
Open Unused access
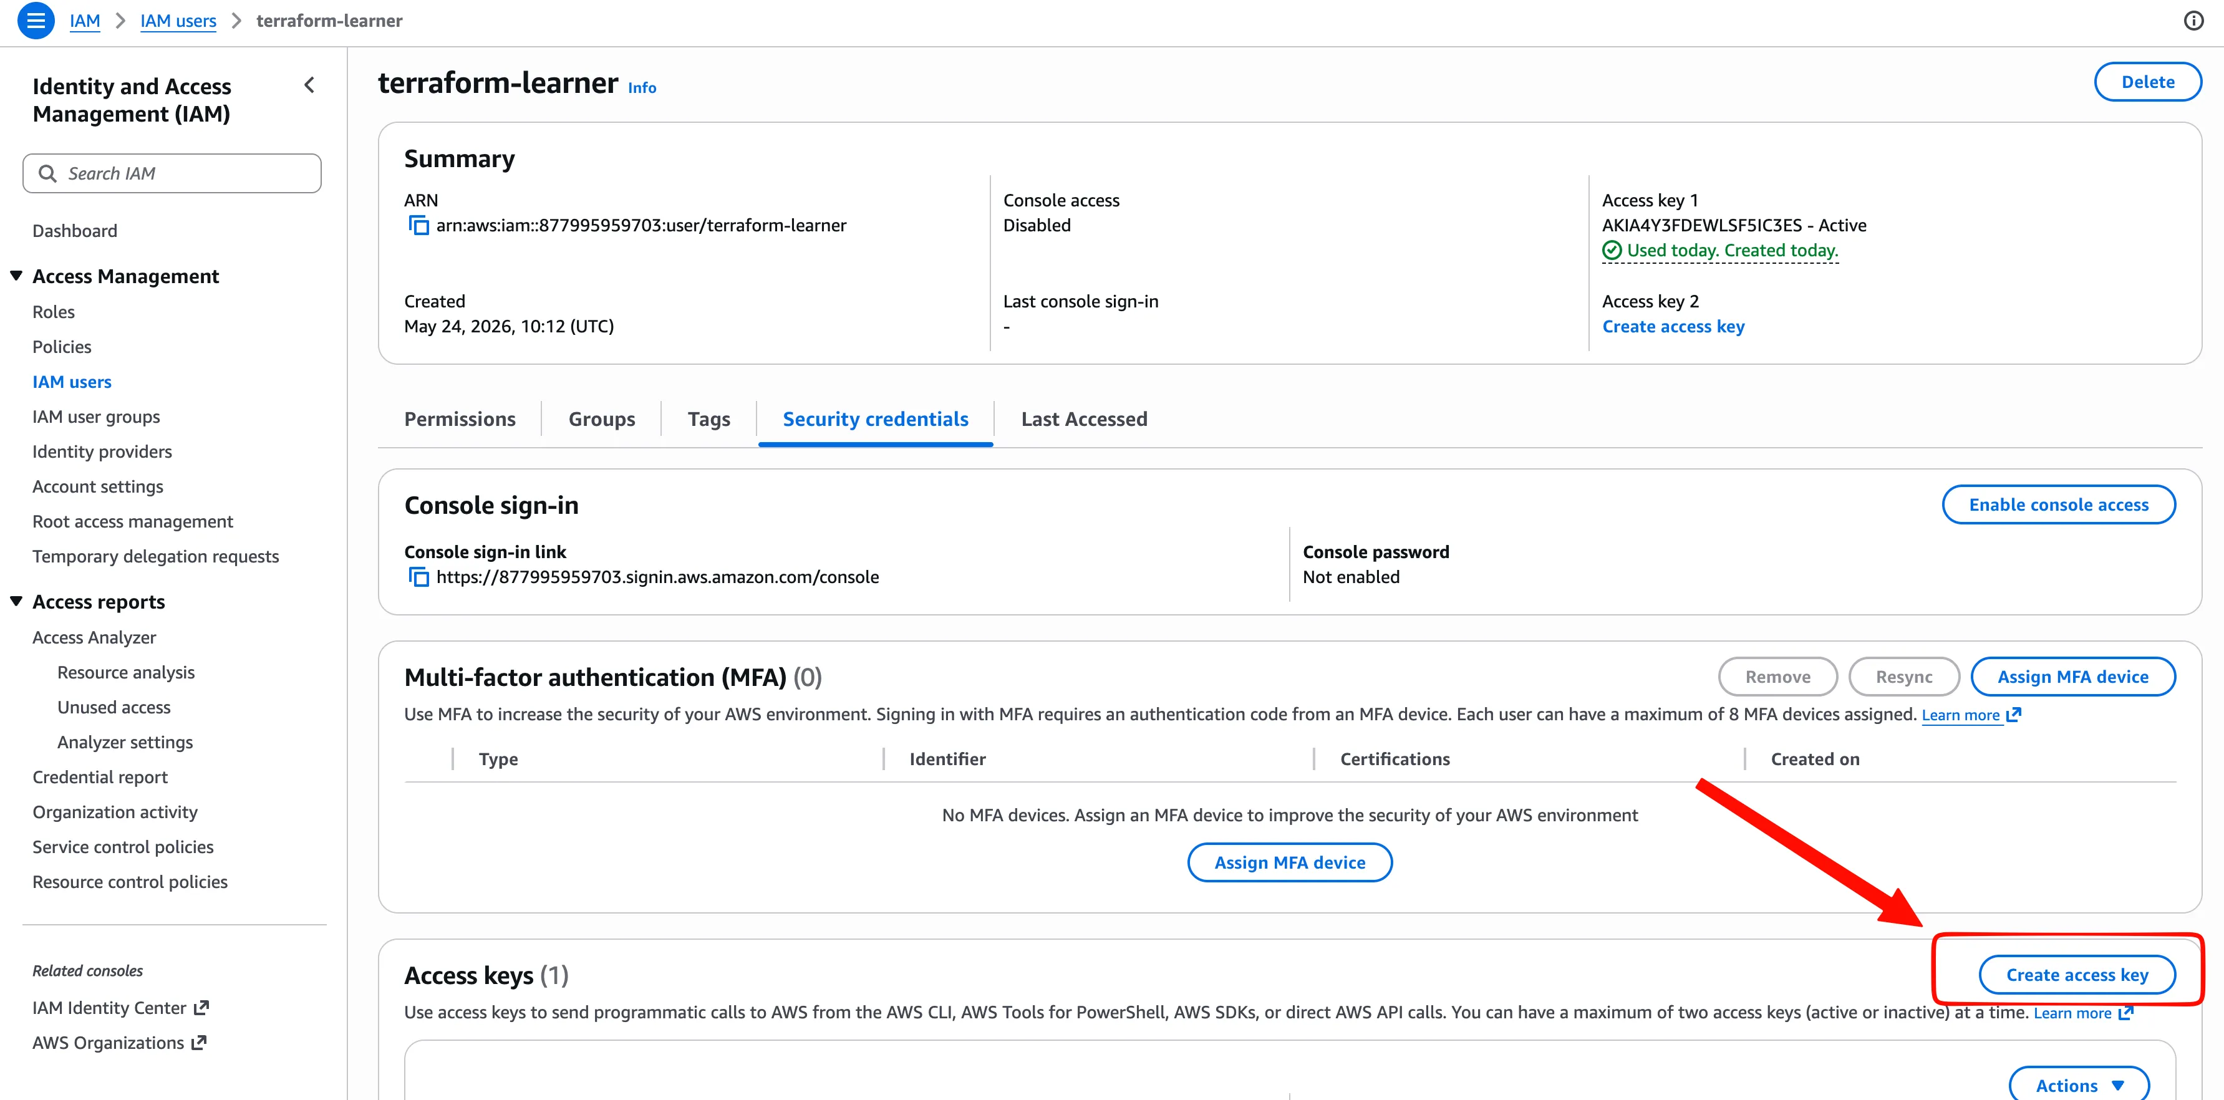pyautogui.click(x=114, y=707)
